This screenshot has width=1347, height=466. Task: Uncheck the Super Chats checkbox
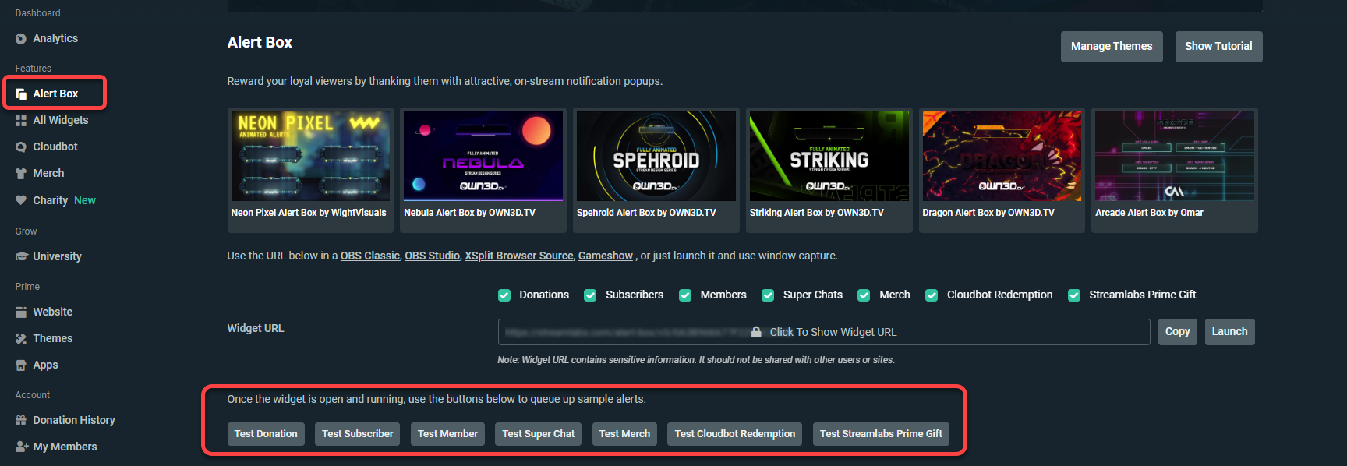[768, 295]
